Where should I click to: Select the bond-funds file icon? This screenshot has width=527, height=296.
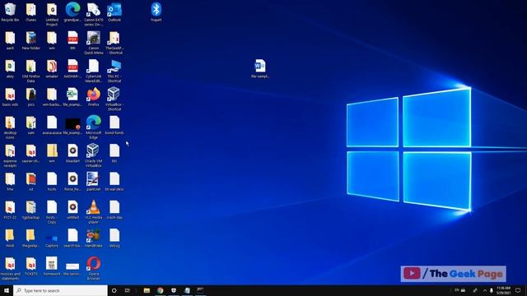point(114,125)
